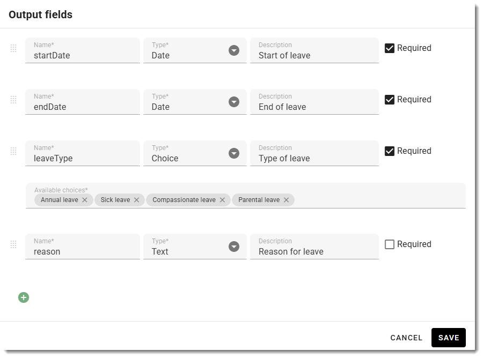Remove the Sick leave choice chip
Image resolution: width=483 pixels, height=358 pixels.
click(x=136, y=200)
